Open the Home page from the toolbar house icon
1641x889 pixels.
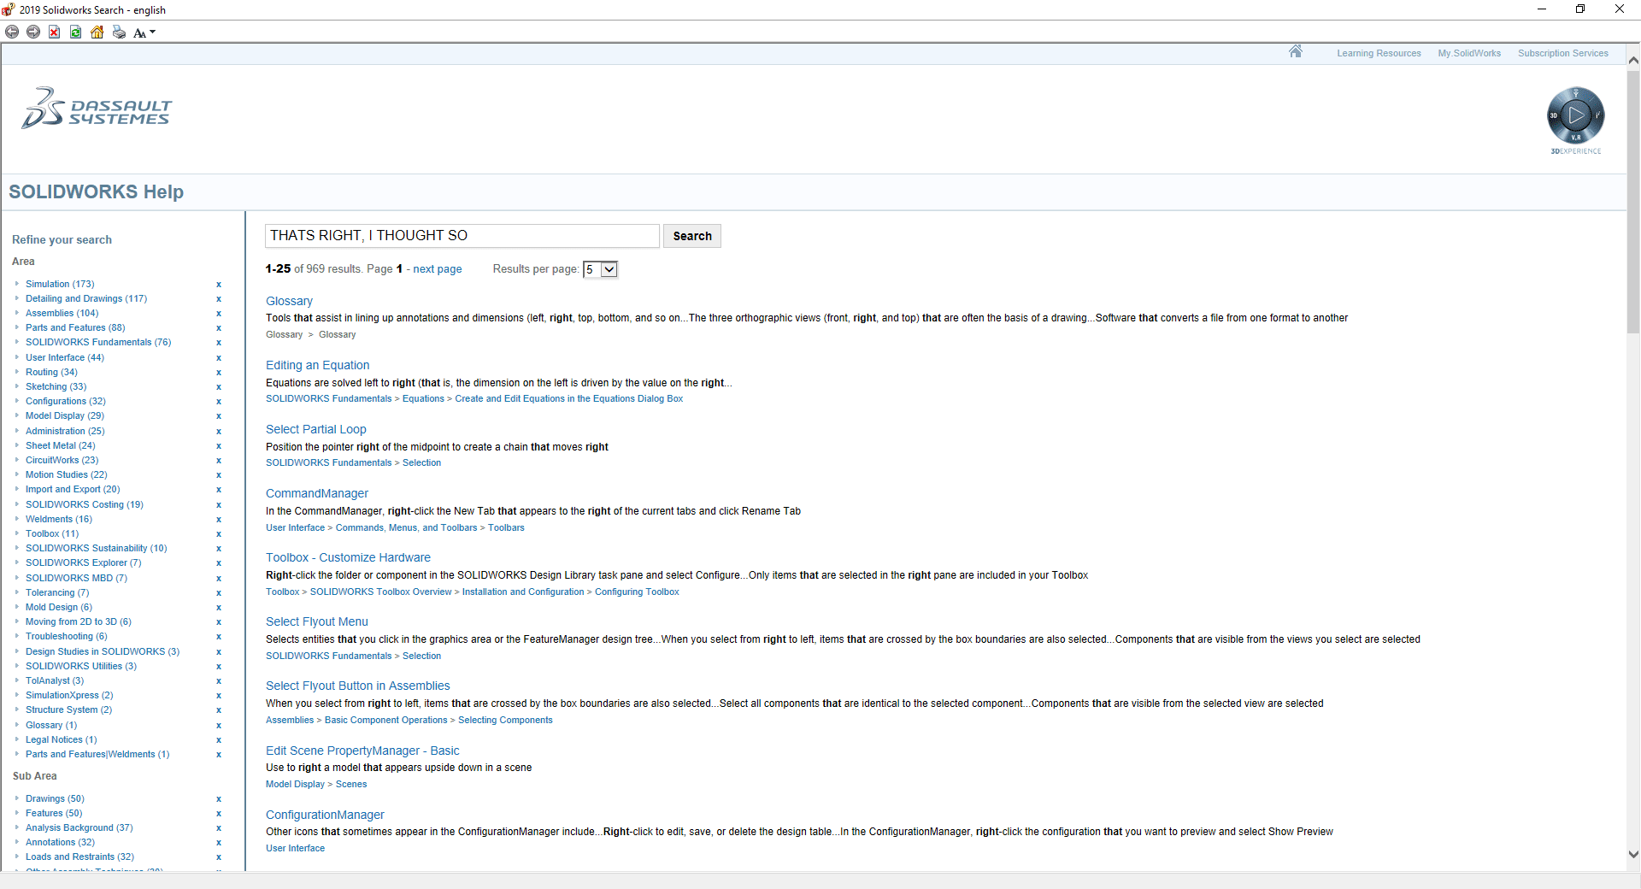click(x=97, y=32)
